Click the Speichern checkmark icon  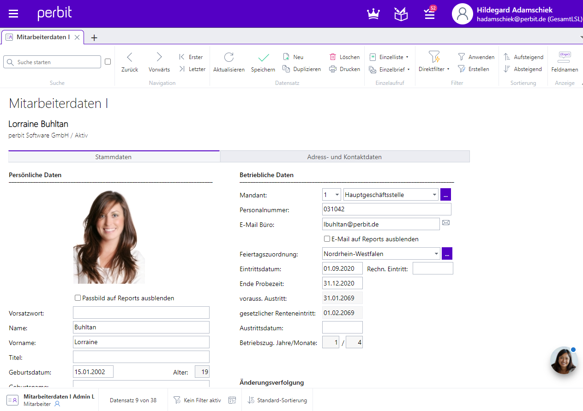[x=263, y=58]
